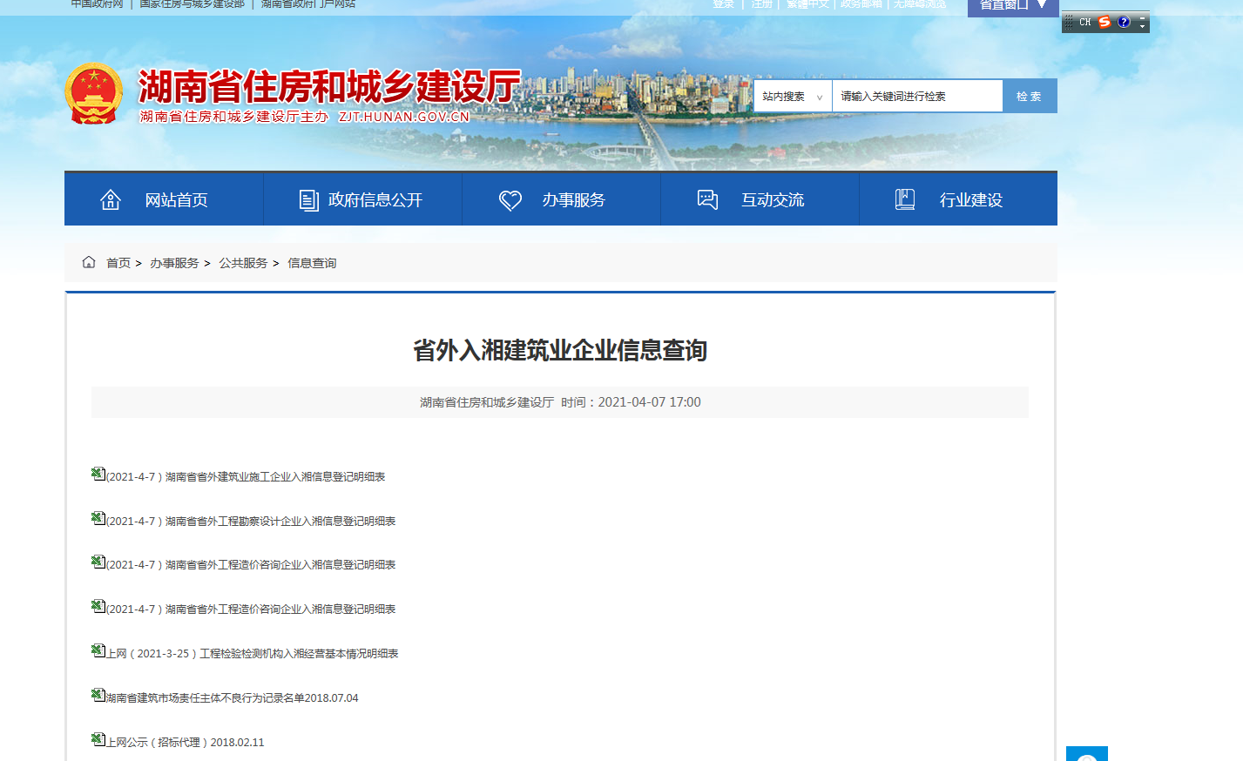Viewport: 1243px width, 761px height.
Task: Click the home icon beside 网站首页
Action: (111, 199)
